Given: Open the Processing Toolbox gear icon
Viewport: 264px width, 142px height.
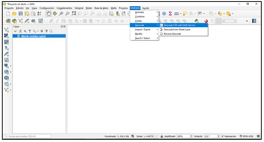Looking at the screenshot, I should (164, 14).
